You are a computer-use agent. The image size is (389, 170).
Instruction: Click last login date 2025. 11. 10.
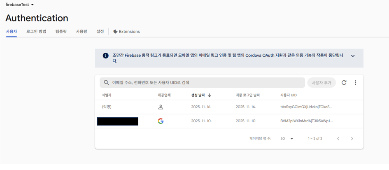(246, 121)
